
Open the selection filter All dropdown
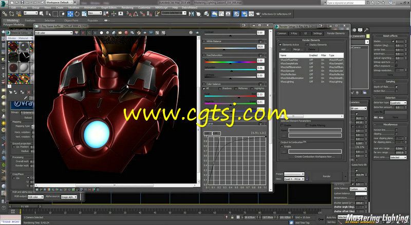click(31, 13)
